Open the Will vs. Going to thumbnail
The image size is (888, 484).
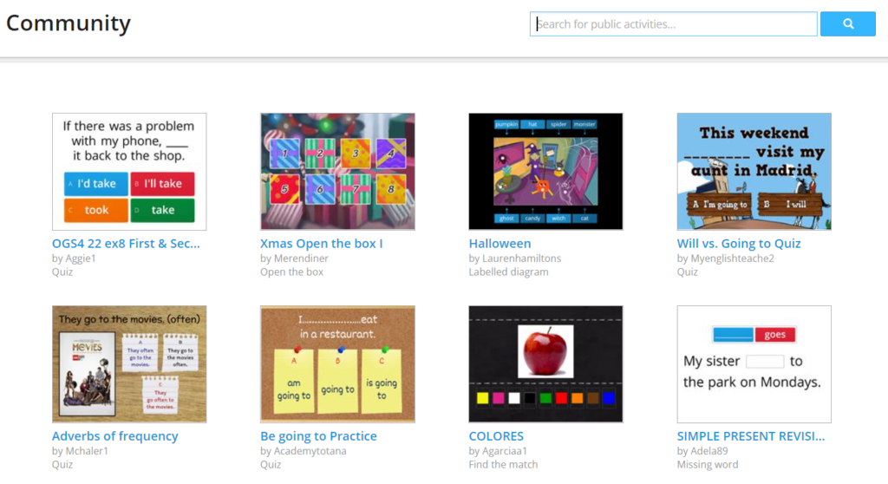(754, 171)
